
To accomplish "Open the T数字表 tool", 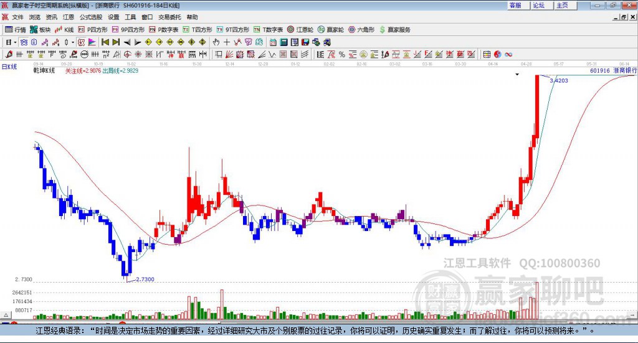I will (x=268, y=30).
